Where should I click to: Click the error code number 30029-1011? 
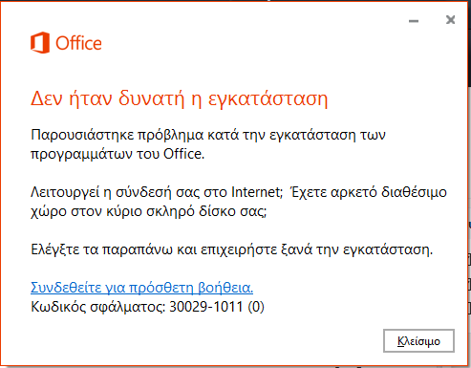206,307
